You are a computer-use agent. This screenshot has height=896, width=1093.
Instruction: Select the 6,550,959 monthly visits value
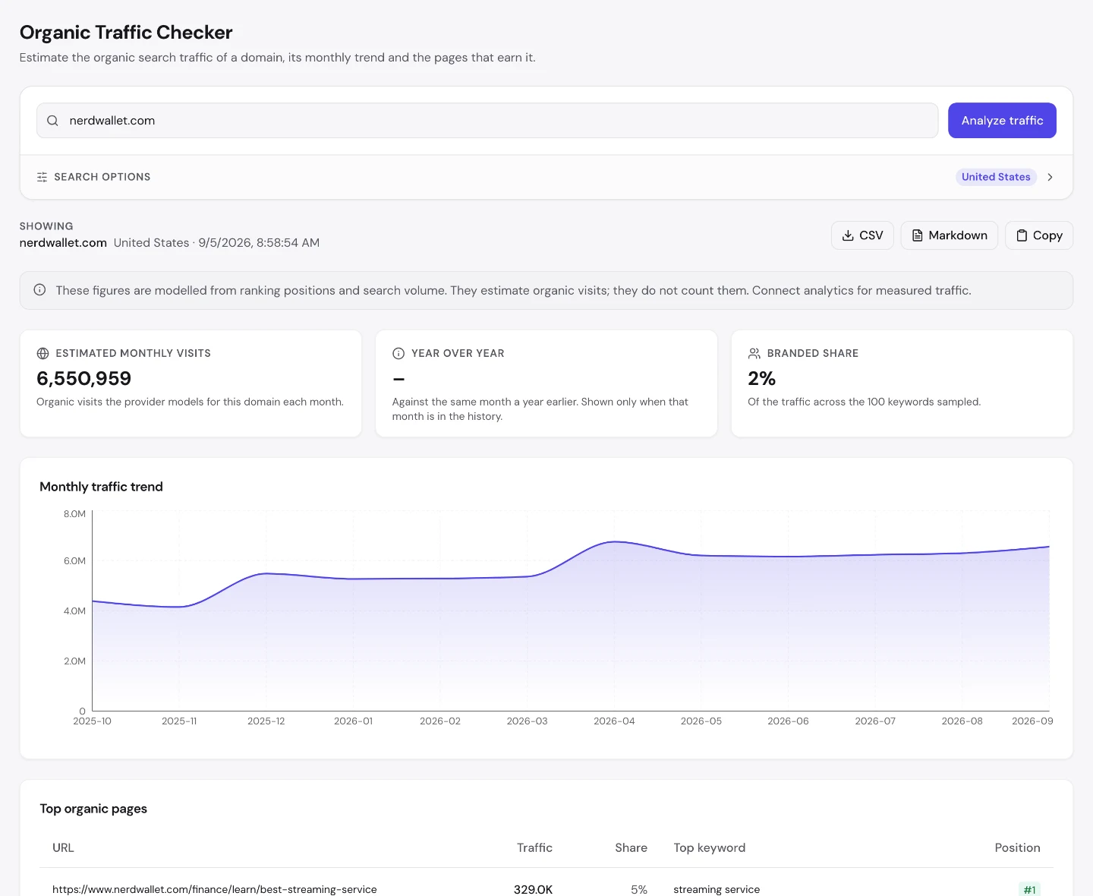[83, 378]
